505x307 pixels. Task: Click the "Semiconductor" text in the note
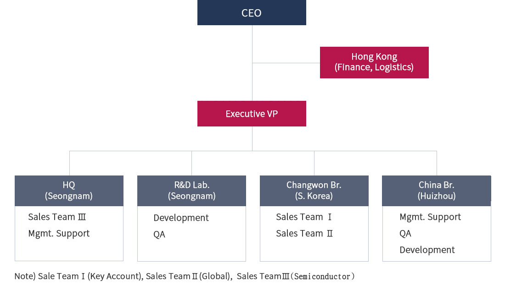pyautogui.click(x=323, y=276)
